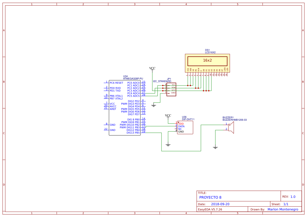Click the buzzer symbol BUZZER1
307x217 pixels.
pyautogui.click(x=231, y=128)
